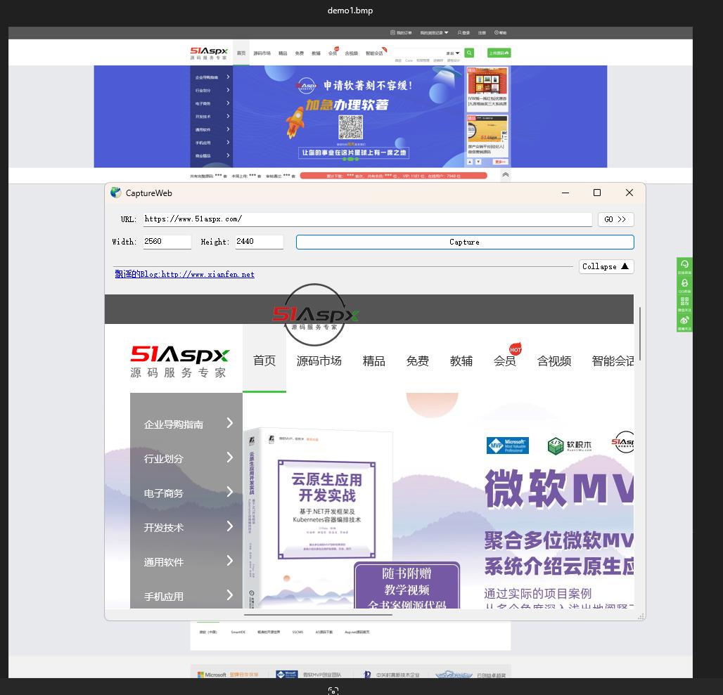The width and height of the screenshot is (723, 695).
Task: Open 精品 in CaptureWeb preview navigation
Action: click(x=374, y=361)
